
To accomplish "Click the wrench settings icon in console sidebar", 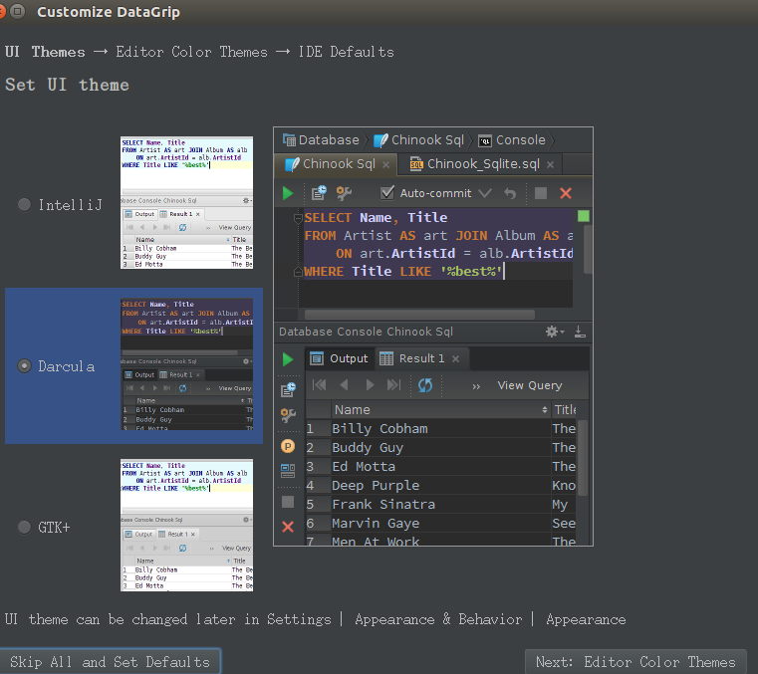I will click(288, 414).
